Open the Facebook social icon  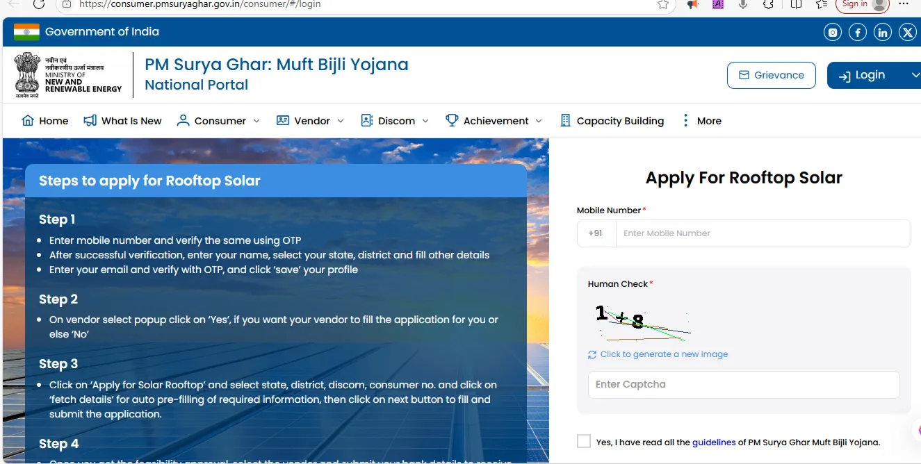pos(858,32)
